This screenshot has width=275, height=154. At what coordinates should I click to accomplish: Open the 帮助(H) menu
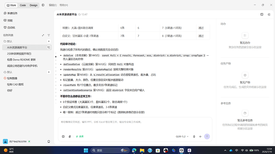coord(64,5)
